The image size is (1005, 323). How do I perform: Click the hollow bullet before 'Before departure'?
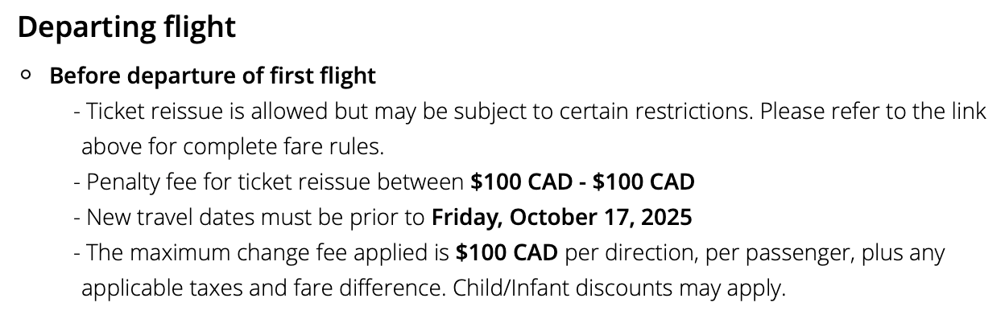[x=27, y=75]
